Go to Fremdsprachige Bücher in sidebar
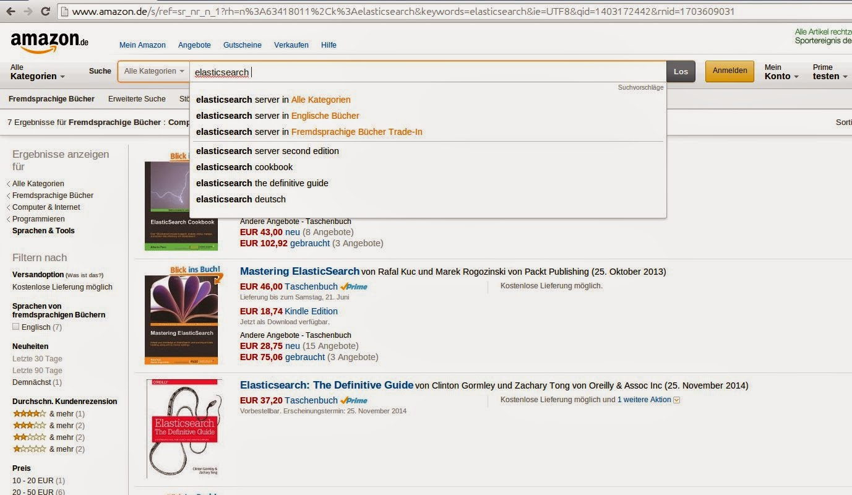The image size is (852, 495). 53,196
